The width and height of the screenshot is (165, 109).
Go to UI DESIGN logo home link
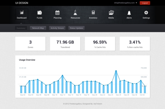point(22,3)
